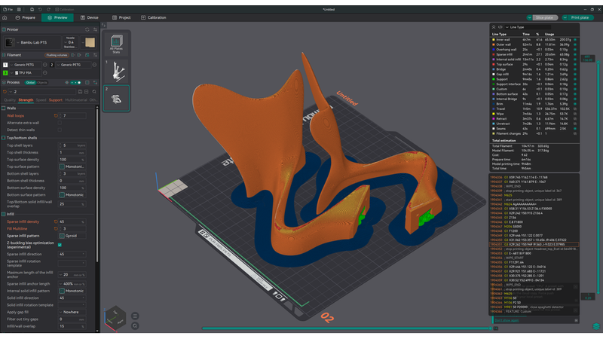Open the Line Type view dropdown
Screen dimensions: 603x339
[x=528, y=27]
